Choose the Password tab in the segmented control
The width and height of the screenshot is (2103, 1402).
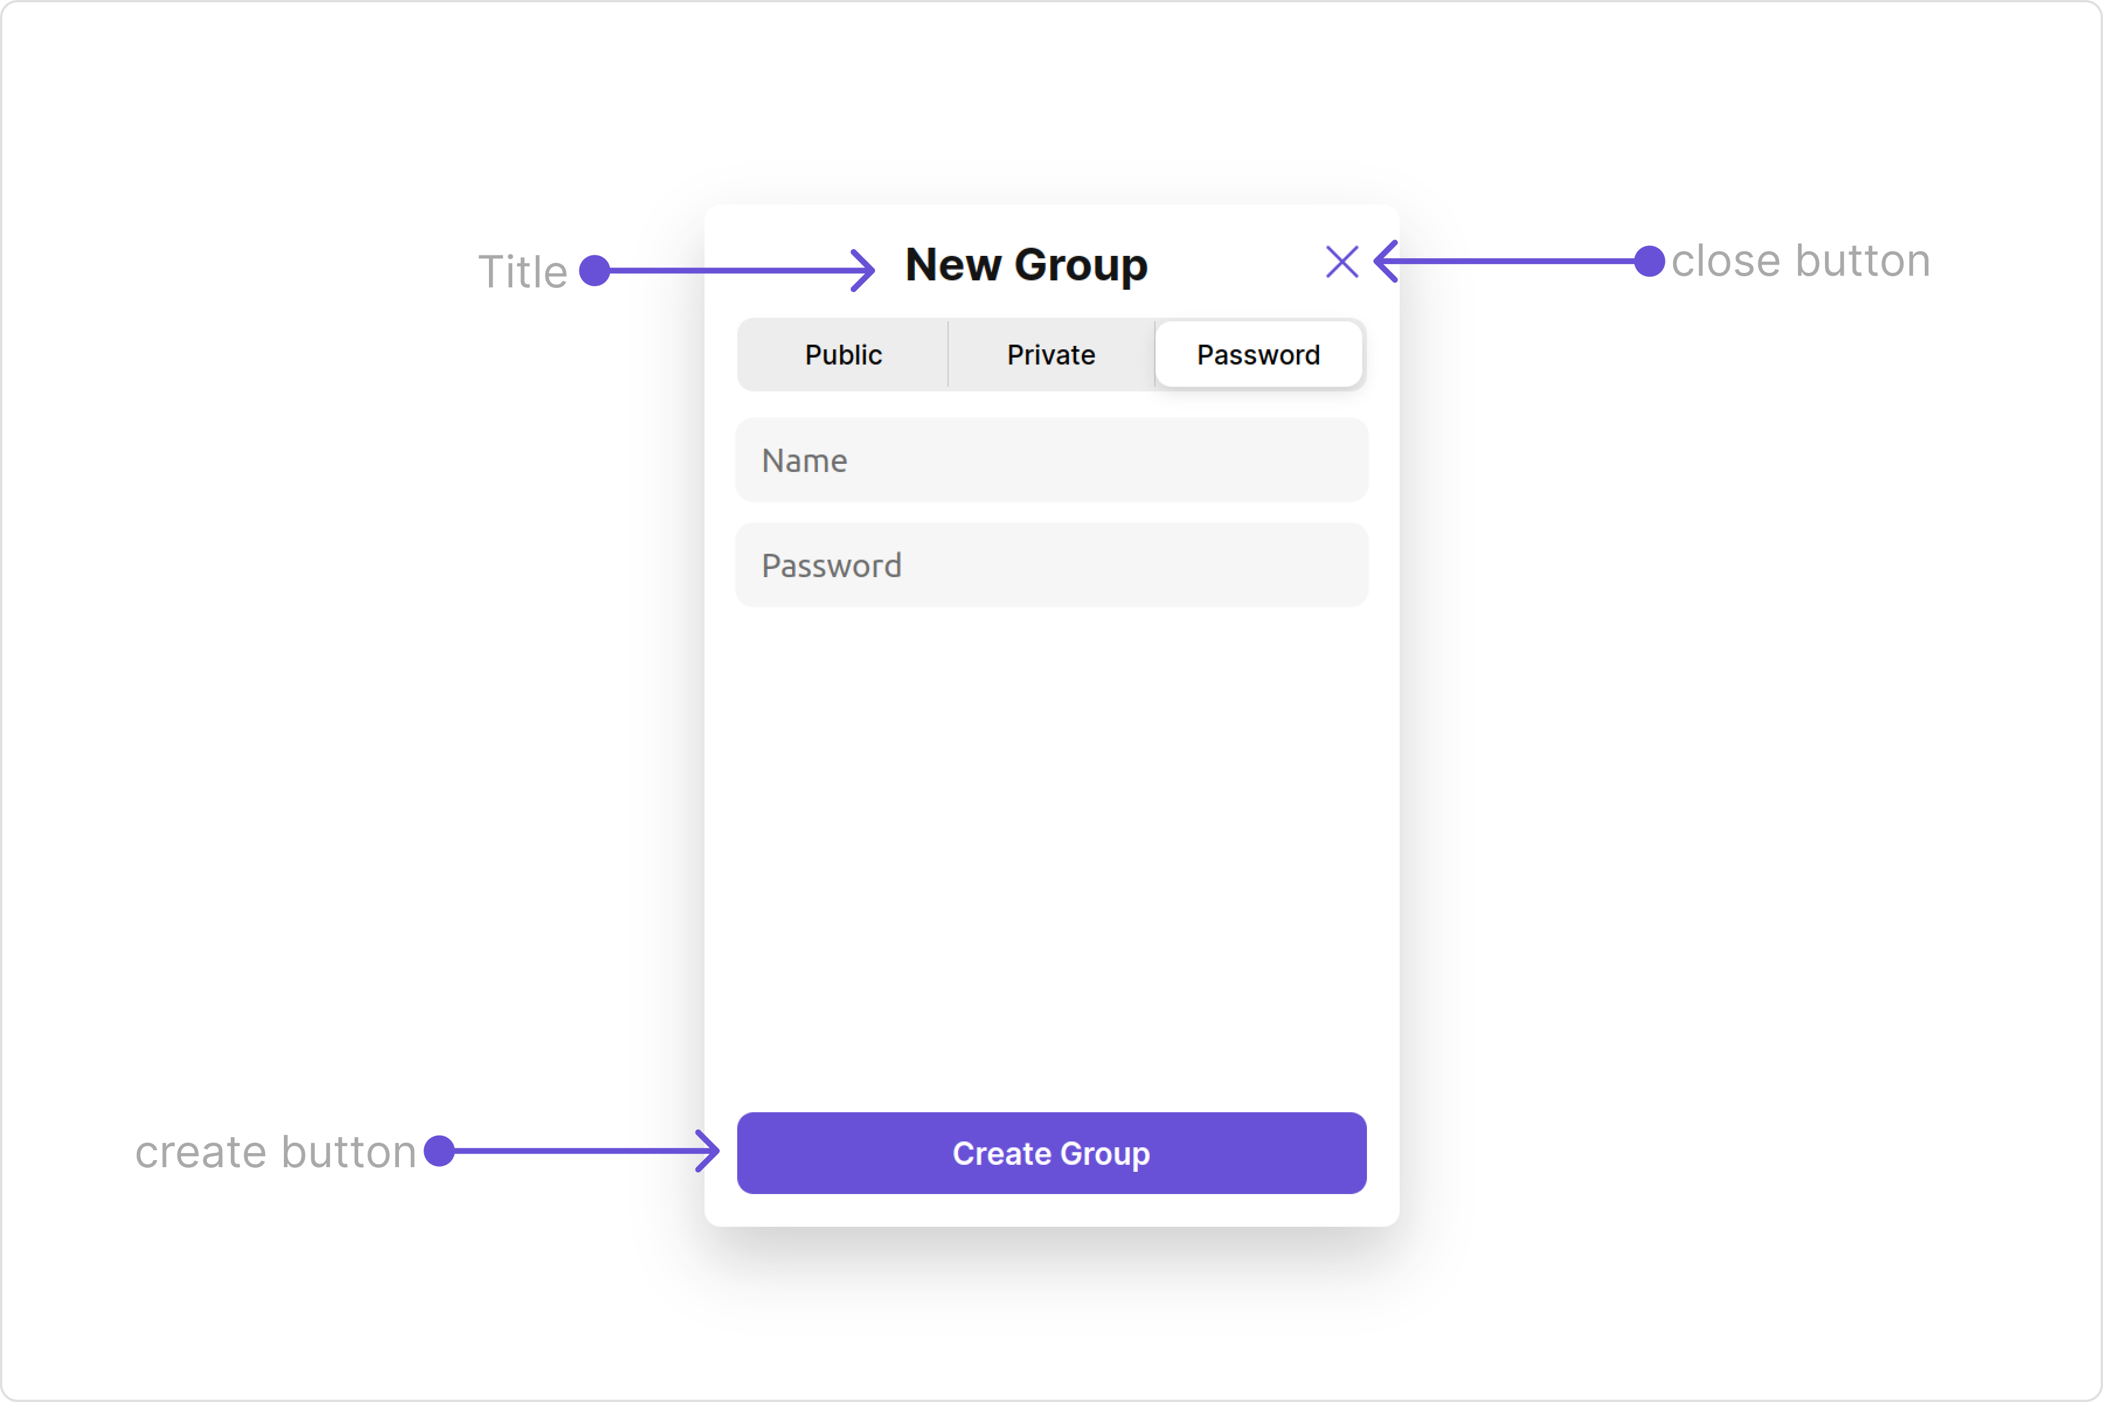tap(1258, 355)
